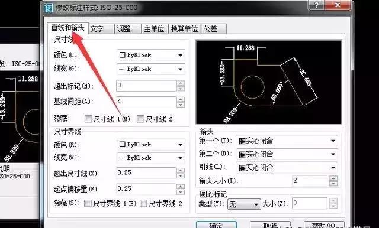The width and height of the screenshot is (379, 228).
Task: Open 圆心标记 类型(Y) dropdown
Action: [244, 204]
